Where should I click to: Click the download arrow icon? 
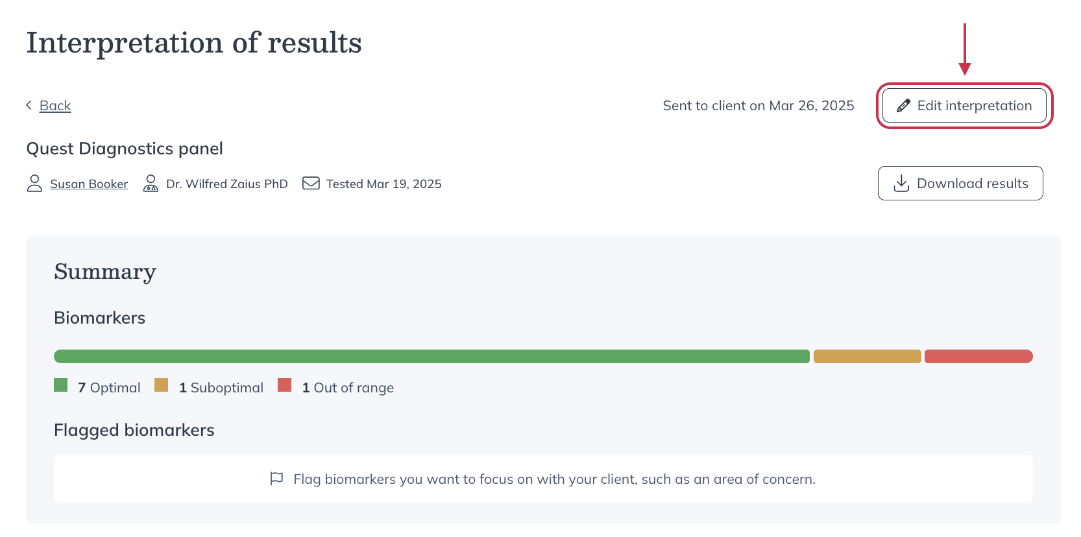click(901, 184)
